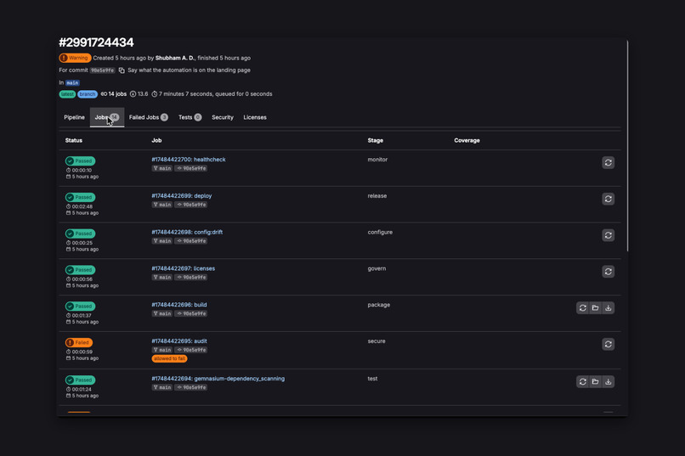Click the Warning pipeline status badge
The width and height of the screenshot is (685, 456).
point(75,58)
